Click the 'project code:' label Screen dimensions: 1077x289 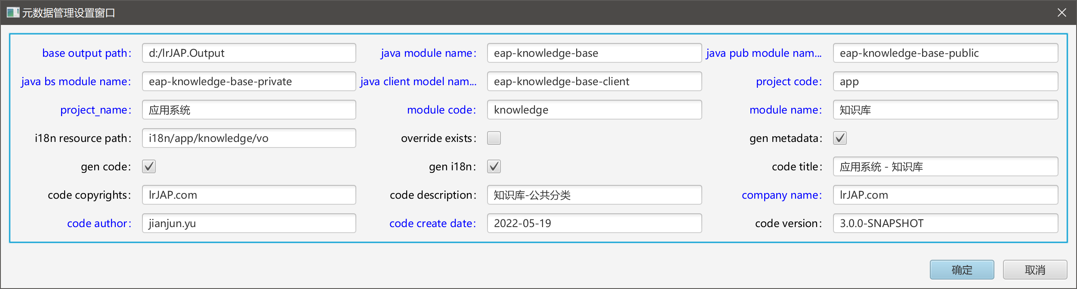pyautogui.click(x=789, y=81)
